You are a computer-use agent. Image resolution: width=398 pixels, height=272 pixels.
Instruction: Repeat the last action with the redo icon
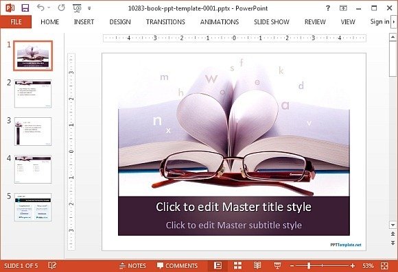point(62,8)
